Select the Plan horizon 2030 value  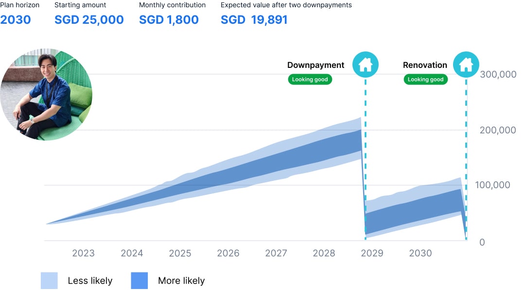(x=16, y=20)
